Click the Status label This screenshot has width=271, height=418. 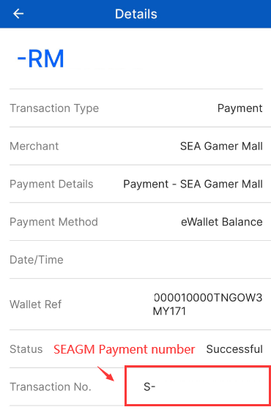(26, 349)
